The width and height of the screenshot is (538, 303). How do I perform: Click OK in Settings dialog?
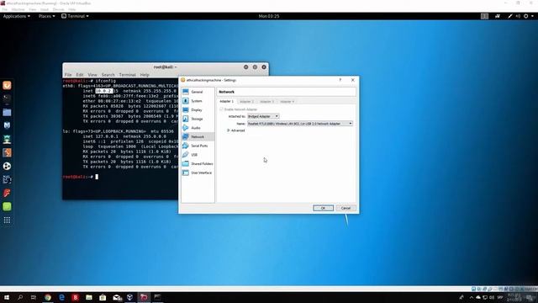[x=323, y=208]
